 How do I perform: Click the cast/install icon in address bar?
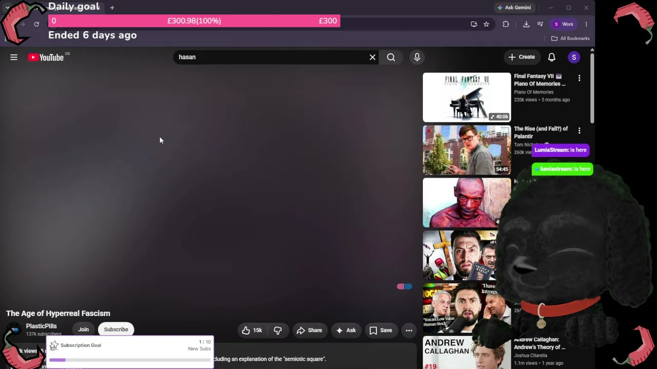tap(474, 24)
